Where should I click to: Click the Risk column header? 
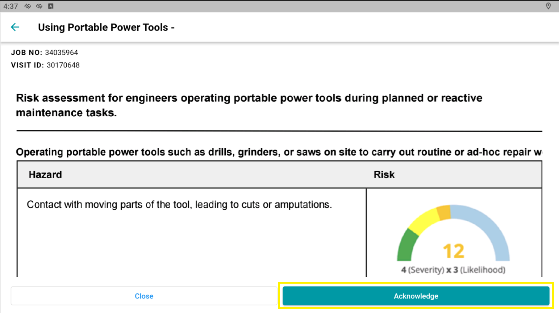click(384, 175)
